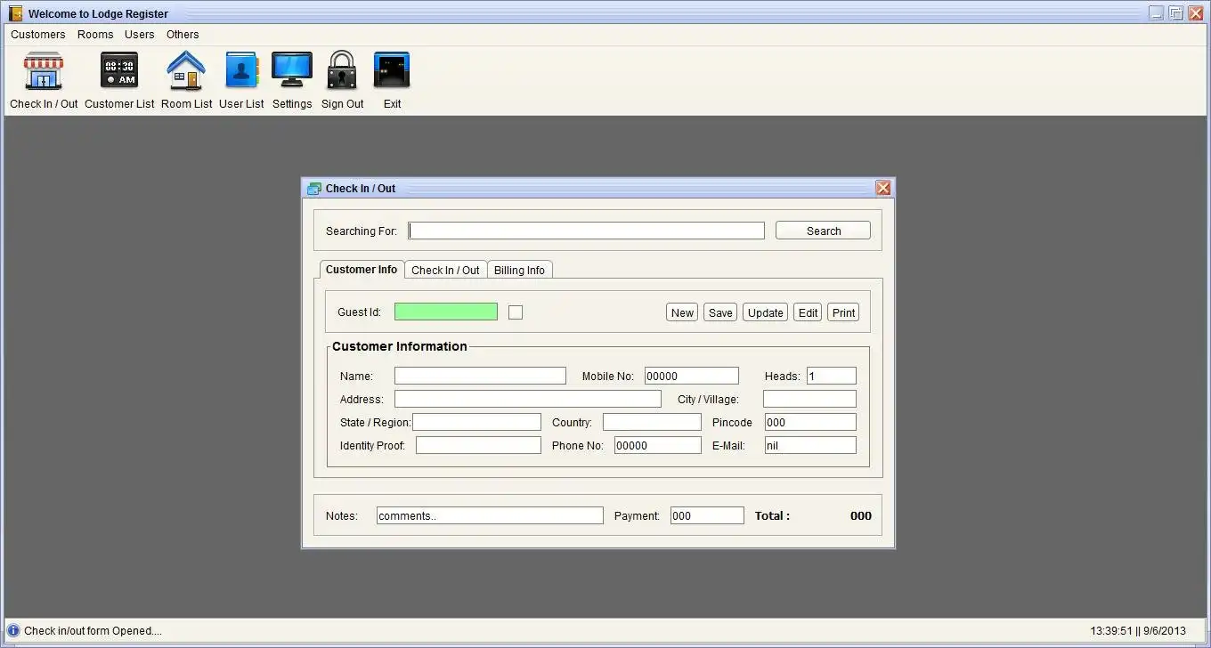Click the Pincode input field

coord(810,422)
